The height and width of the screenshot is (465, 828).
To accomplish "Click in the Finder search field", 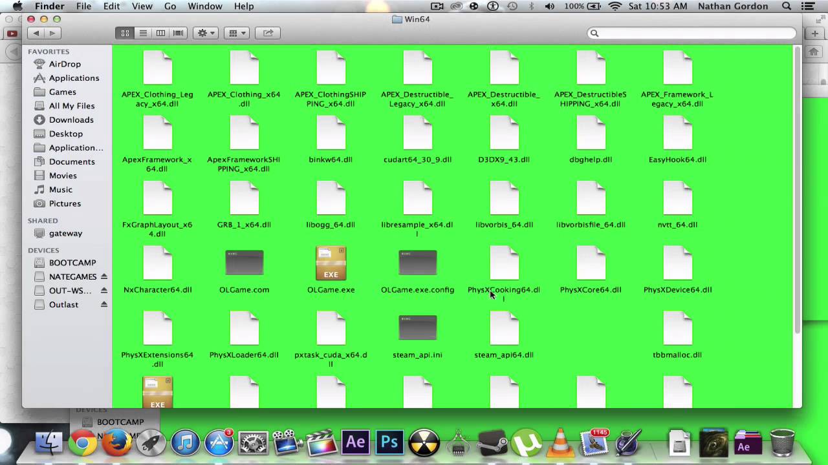I will click(692, 33).
